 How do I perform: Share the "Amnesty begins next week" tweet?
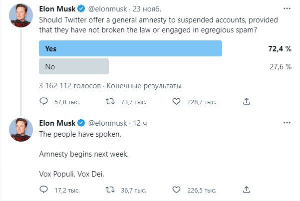coord(246,190)
